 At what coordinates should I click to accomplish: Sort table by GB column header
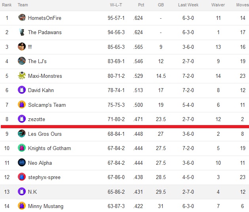pos(161,5)
